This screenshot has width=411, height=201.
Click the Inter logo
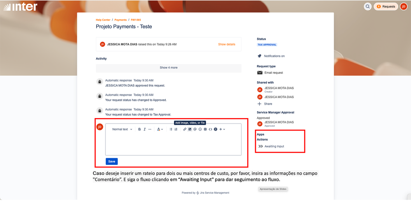pos(21,7)
